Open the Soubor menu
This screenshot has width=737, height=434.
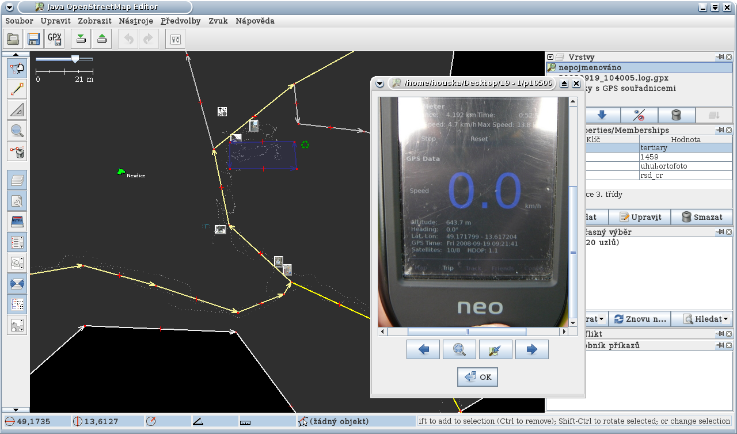pos(19,21)
